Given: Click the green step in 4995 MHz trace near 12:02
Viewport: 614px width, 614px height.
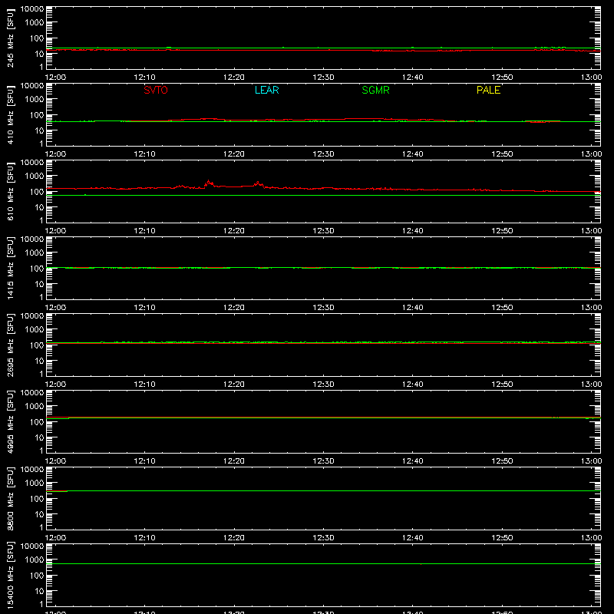Looking at the screenshot, I should [x=69, y=418].
